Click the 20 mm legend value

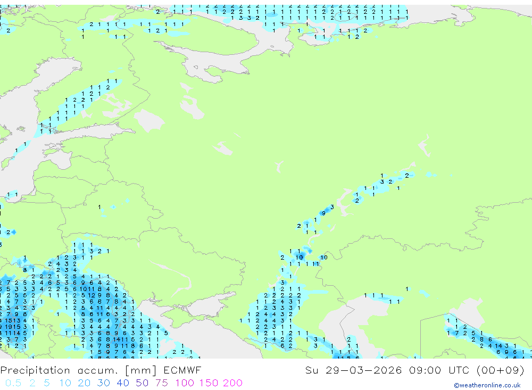click(x=84, y=383)
